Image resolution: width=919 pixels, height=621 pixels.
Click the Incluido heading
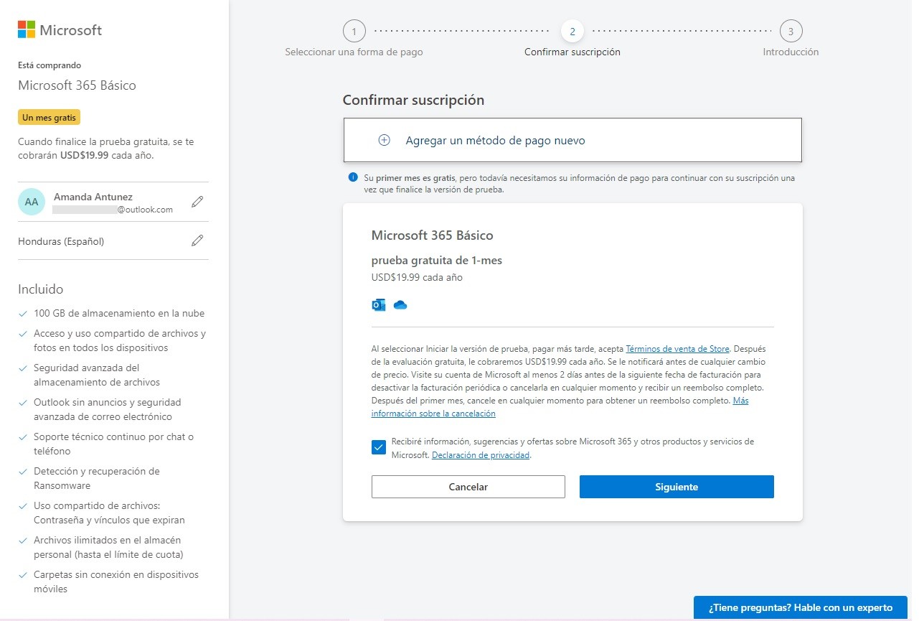click(40, 289)
